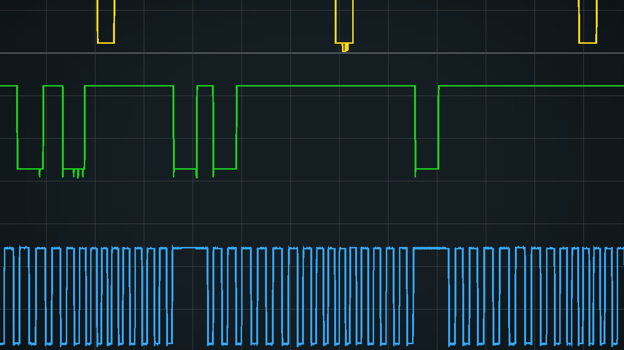Click the gray horizontal divider below yellow trace
This screenshot has width=624, height=350.
312,52
